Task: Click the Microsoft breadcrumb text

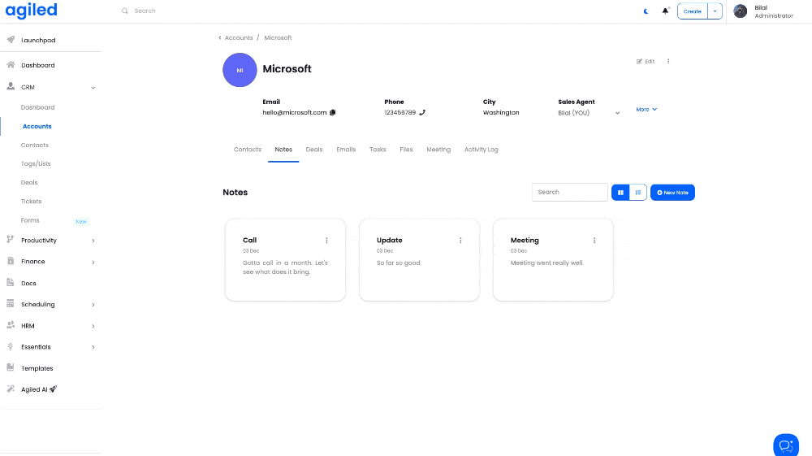Action: tap(278, 38)
